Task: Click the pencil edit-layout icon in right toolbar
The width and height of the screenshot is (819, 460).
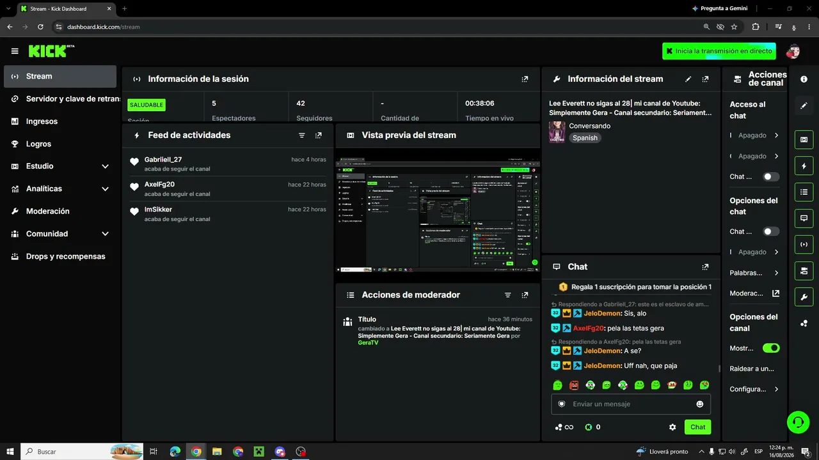Action: click(804, 105)
